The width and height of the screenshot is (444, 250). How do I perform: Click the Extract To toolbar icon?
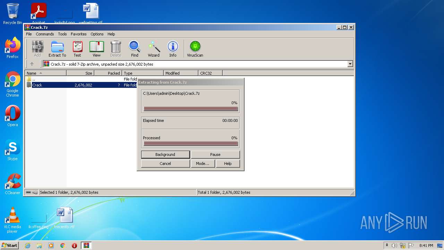[57, 49]
